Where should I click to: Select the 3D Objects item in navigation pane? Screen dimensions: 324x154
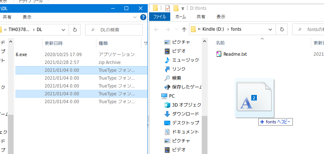click(186, 105)
